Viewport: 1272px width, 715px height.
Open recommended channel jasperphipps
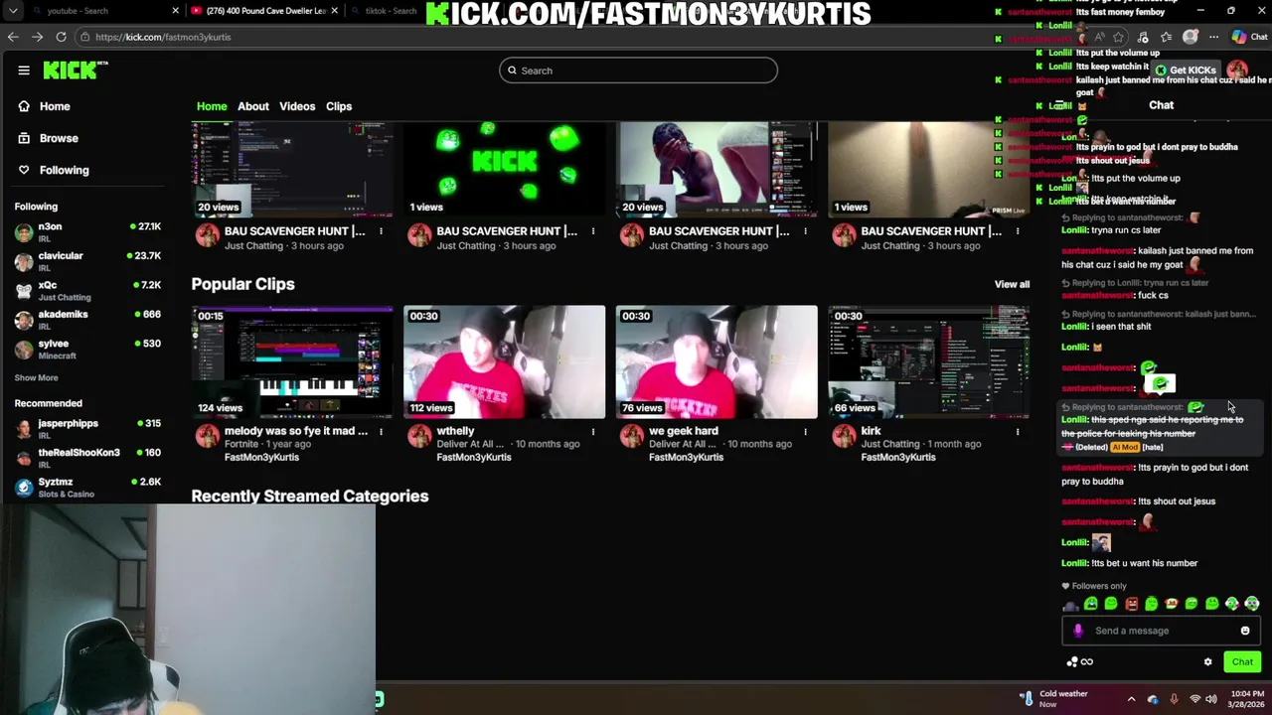(87, 428)
